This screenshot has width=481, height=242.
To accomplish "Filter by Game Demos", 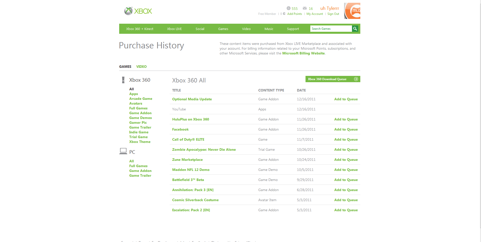I will tap(141, 118).
